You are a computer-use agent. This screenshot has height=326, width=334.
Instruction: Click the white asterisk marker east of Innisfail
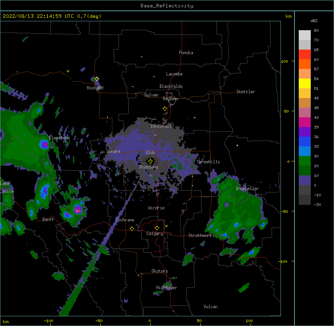(x=195, y=117)
